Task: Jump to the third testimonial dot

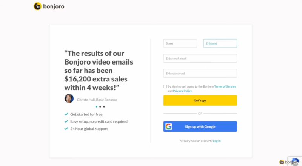Action: [x=104, y=106]
